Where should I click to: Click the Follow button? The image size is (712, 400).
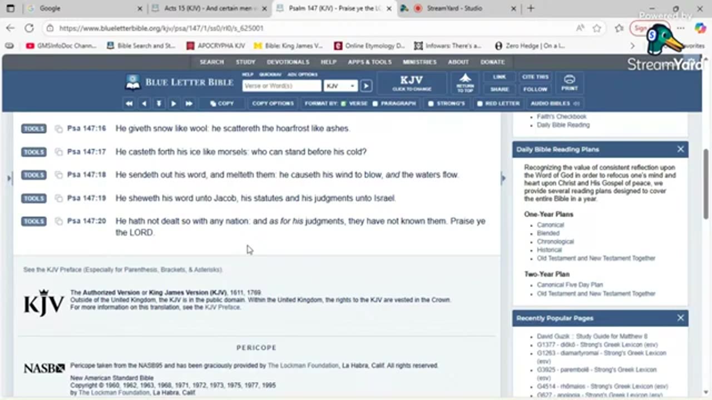535,89
